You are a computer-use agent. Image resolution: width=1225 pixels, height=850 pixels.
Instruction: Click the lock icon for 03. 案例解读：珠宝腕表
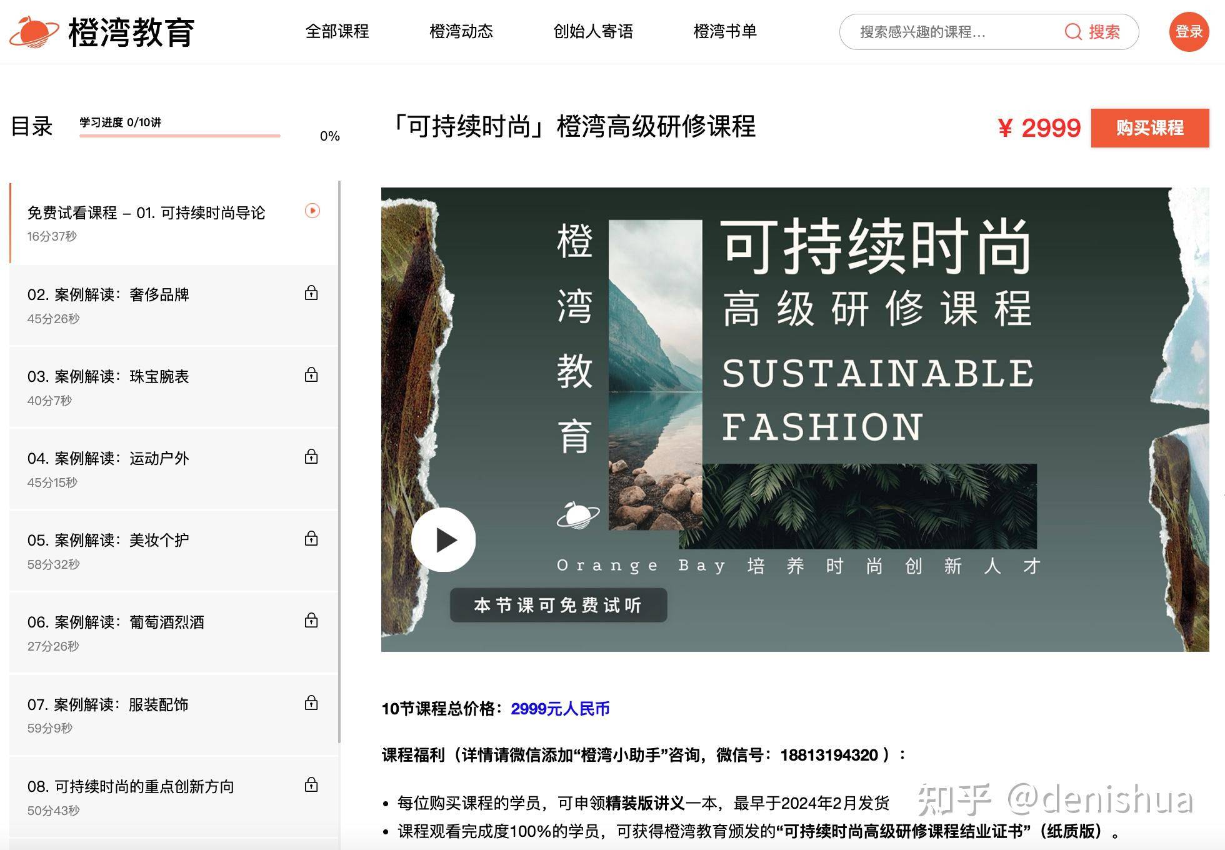[x=311, y=374]
